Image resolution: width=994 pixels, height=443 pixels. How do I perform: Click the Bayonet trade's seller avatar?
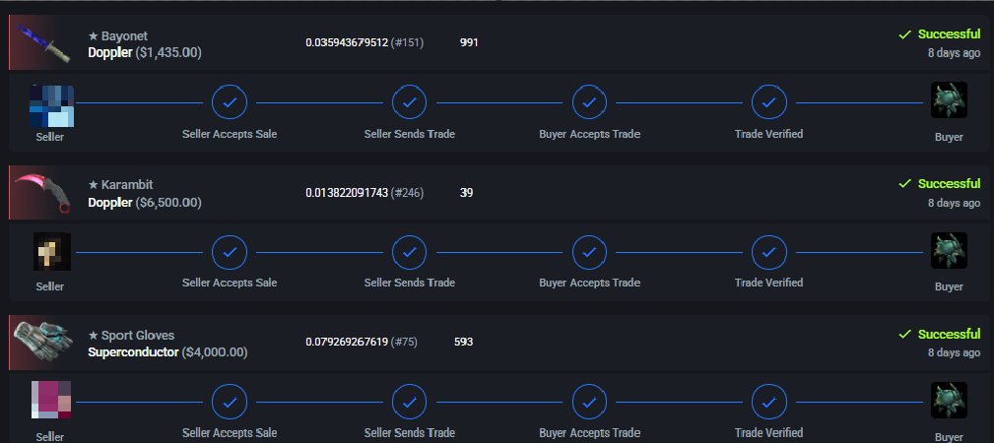coord(51,105)
